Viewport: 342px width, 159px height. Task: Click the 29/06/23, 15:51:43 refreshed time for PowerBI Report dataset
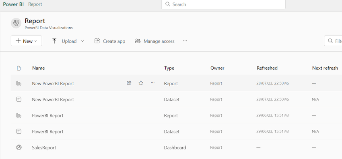coord(273,131)
